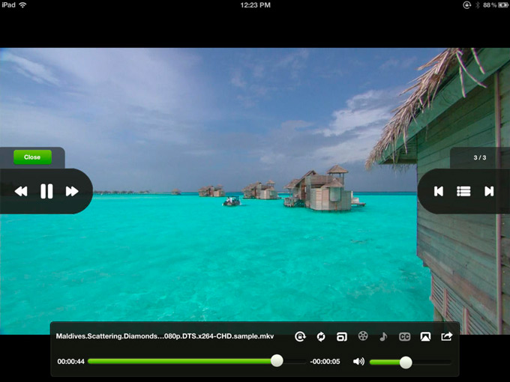Image resolution: width=510 pixels, height=382 pixels.
Task: Click the volume slider knob
Action: point(406,363)
